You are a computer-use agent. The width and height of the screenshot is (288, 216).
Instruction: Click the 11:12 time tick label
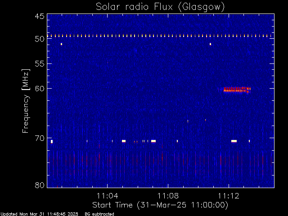point(229,196)
